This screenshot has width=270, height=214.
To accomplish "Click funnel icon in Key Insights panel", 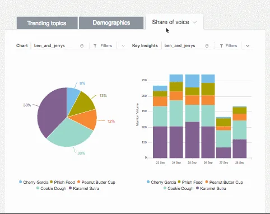I will (221, 46).
